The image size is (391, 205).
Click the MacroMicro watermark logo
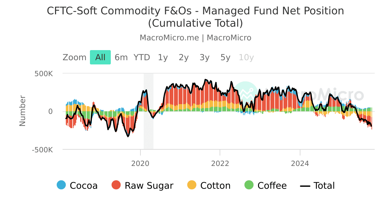click(246, 93)
